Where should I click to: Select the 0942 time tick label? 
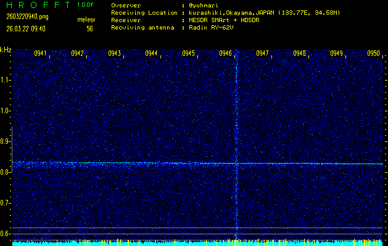(x=78, y=54)
